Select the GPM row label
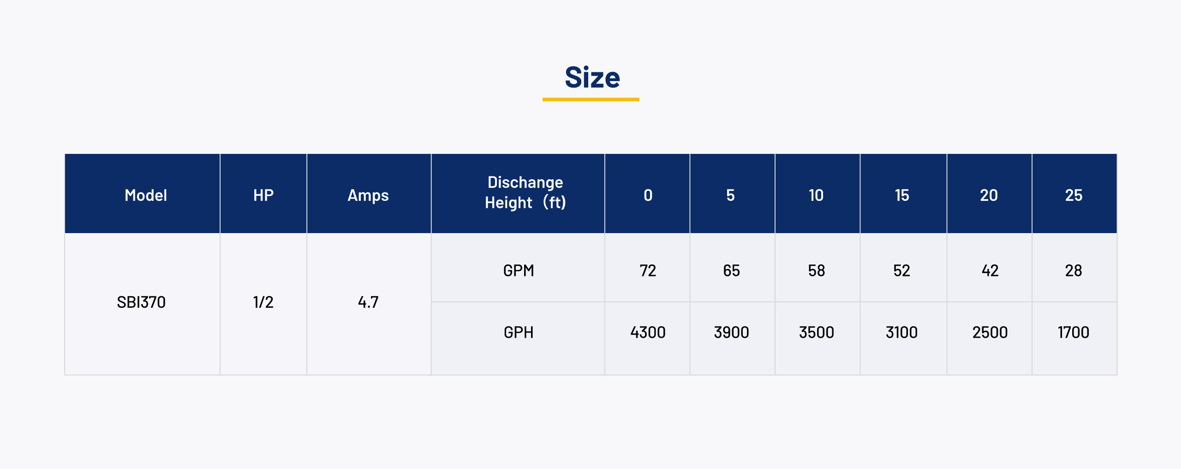 point(519,270)
